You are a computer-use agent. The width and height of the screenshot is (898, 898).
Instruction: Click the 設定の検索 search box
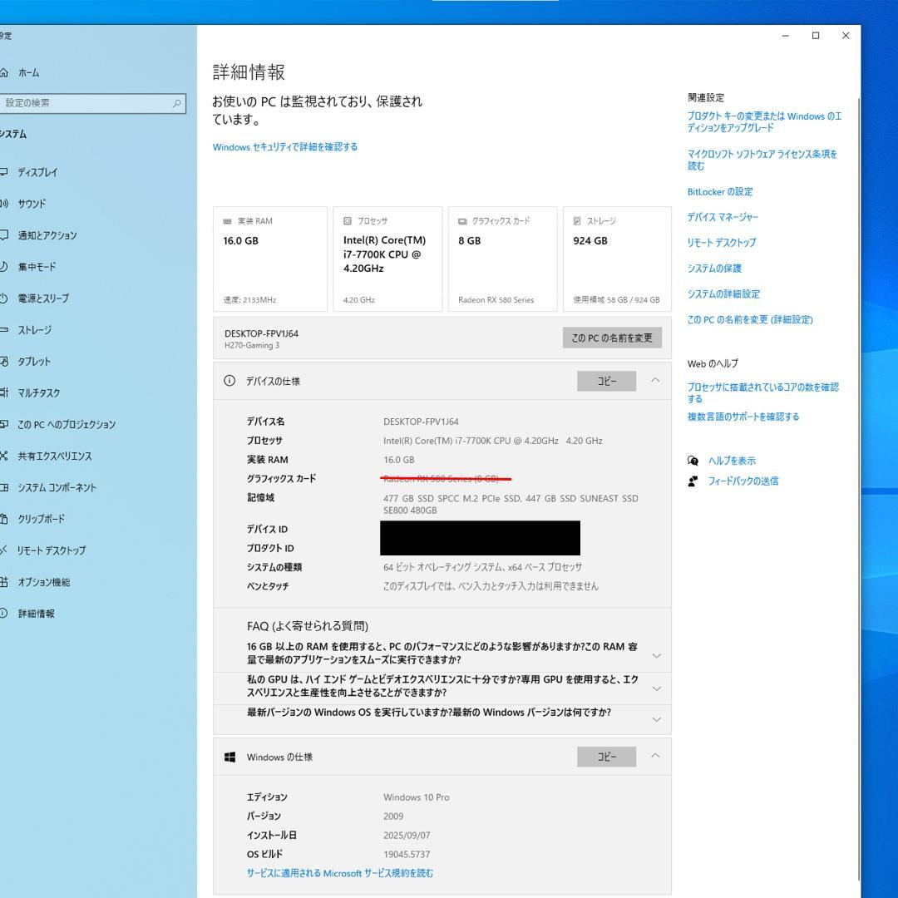point(91,103)
